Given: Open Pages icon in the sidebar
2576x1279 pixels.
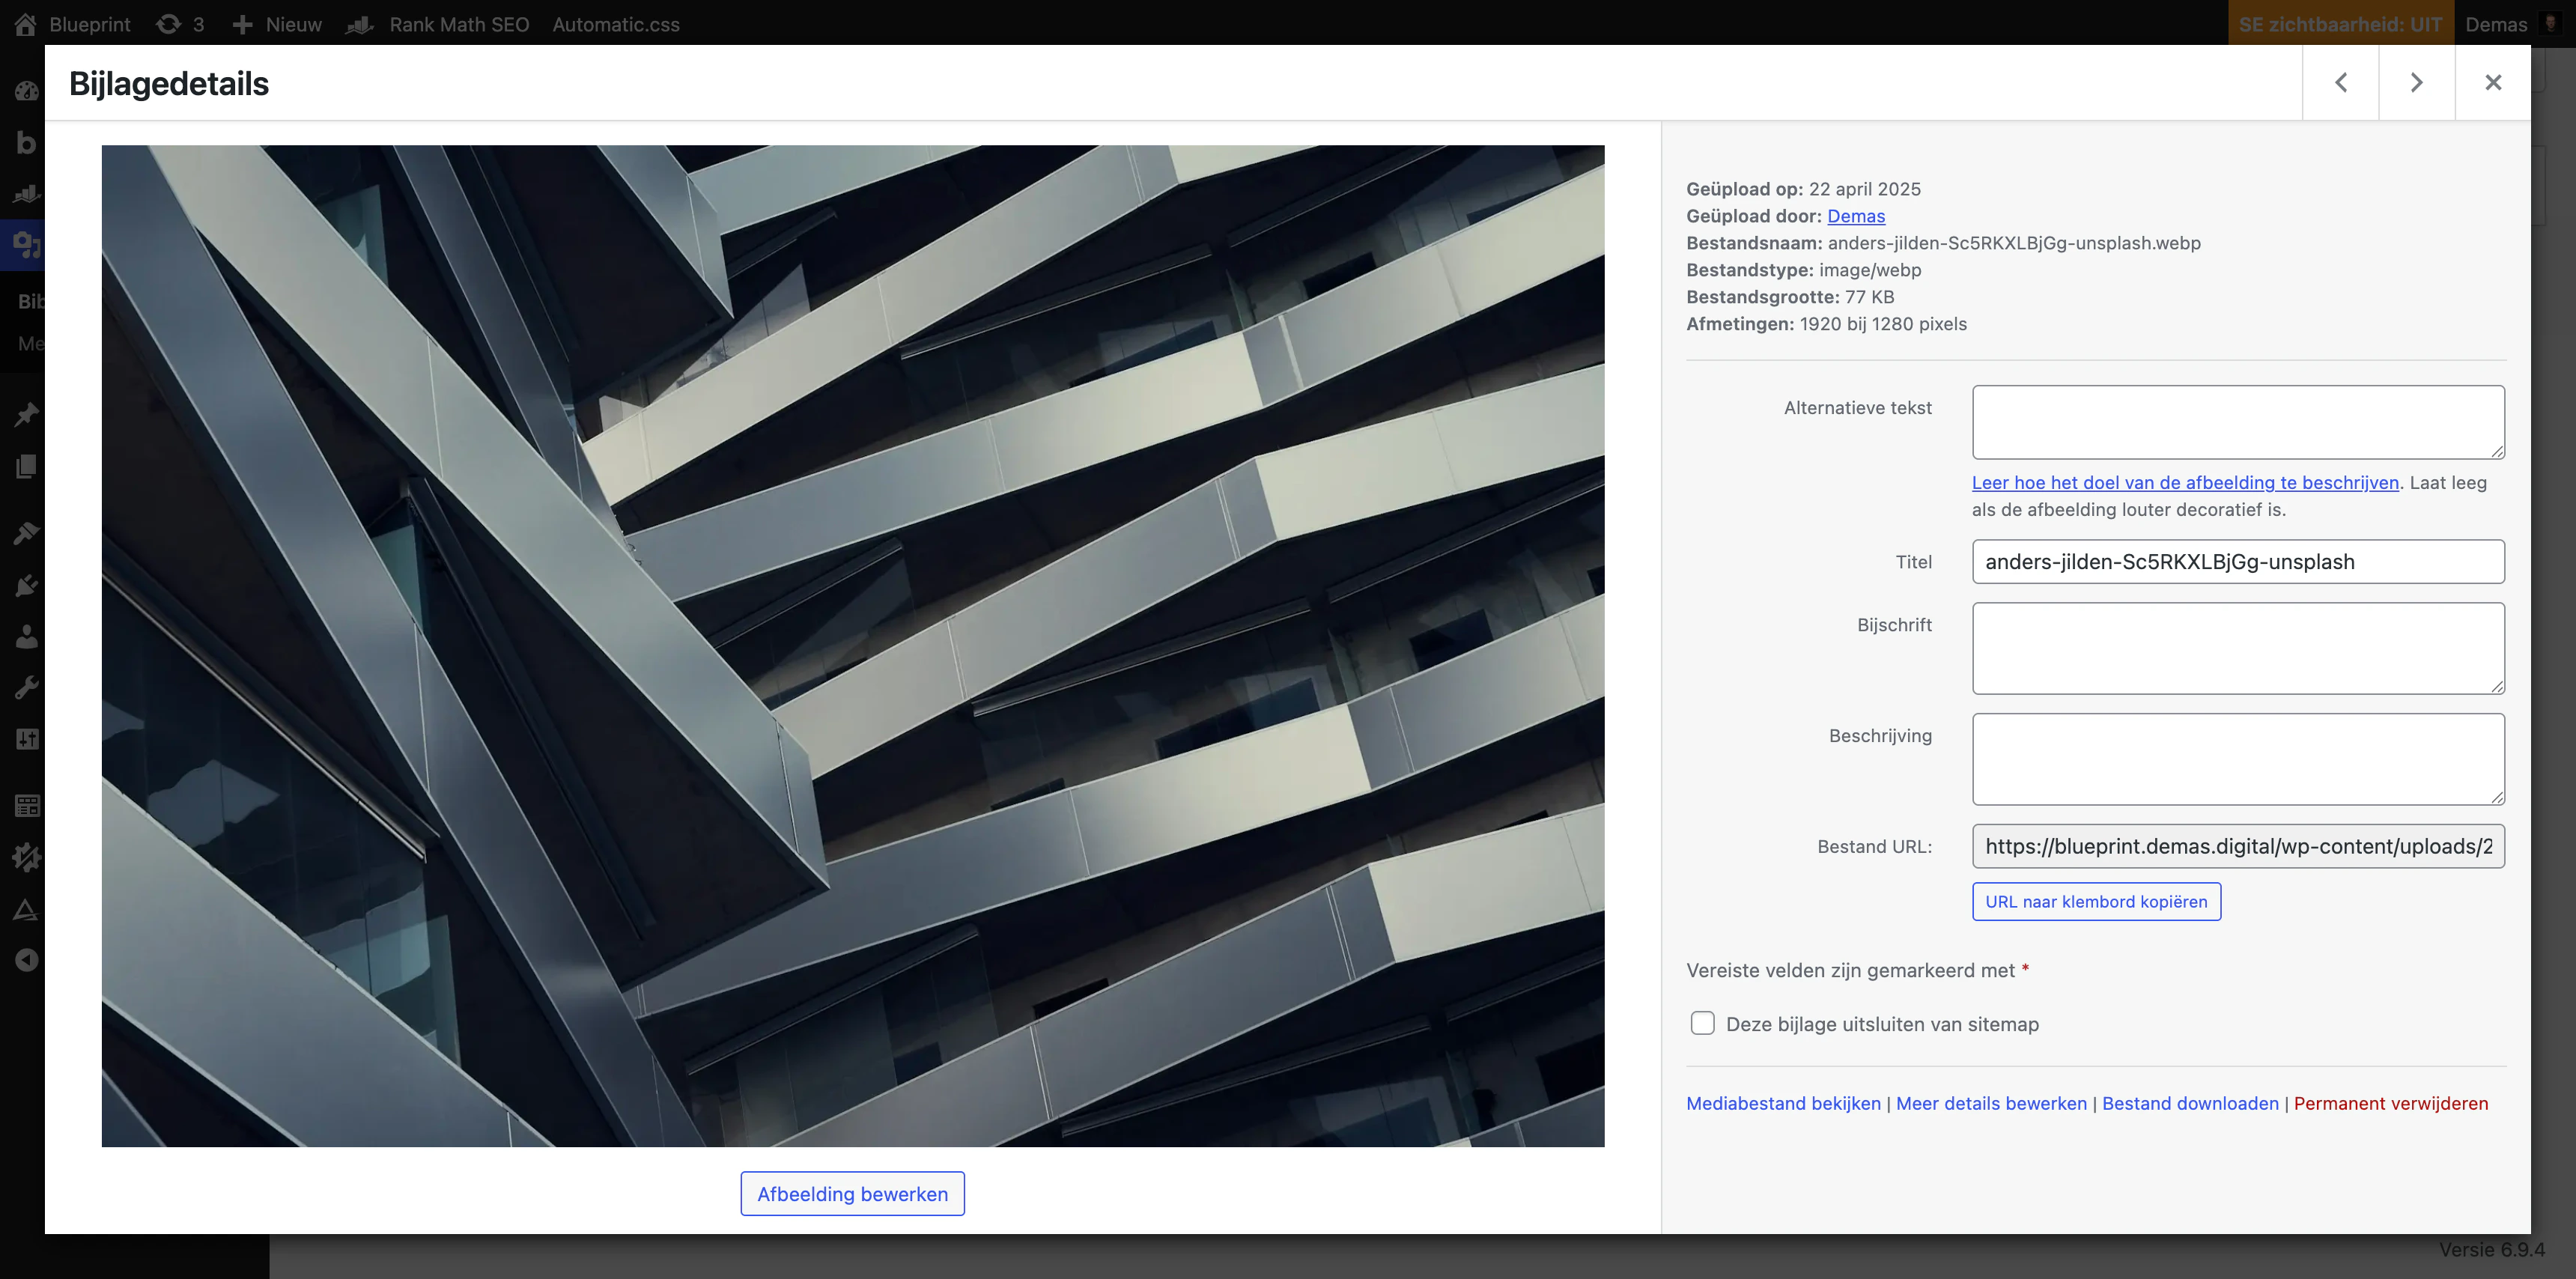Looking at the screenshot, I should pos(26,466).
